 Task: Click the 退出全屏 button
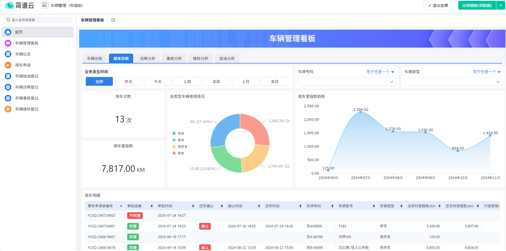click(x=438, y=5)
